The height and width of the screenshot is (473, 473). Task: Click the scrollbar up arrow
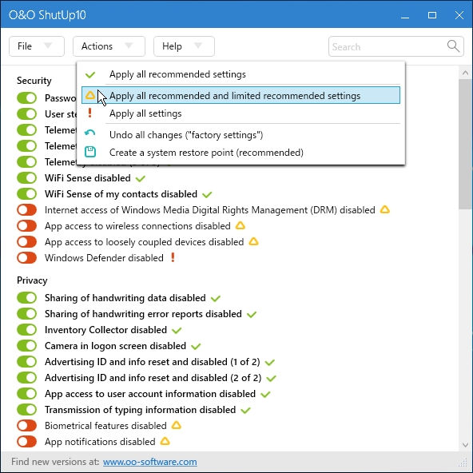coord(465,73)
